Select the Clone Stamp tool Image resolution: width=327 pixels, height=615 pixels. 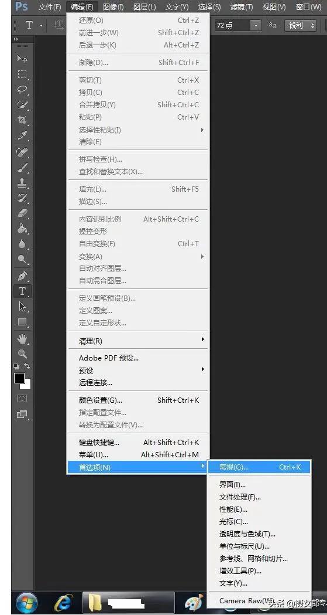click(x=22, y=182)
